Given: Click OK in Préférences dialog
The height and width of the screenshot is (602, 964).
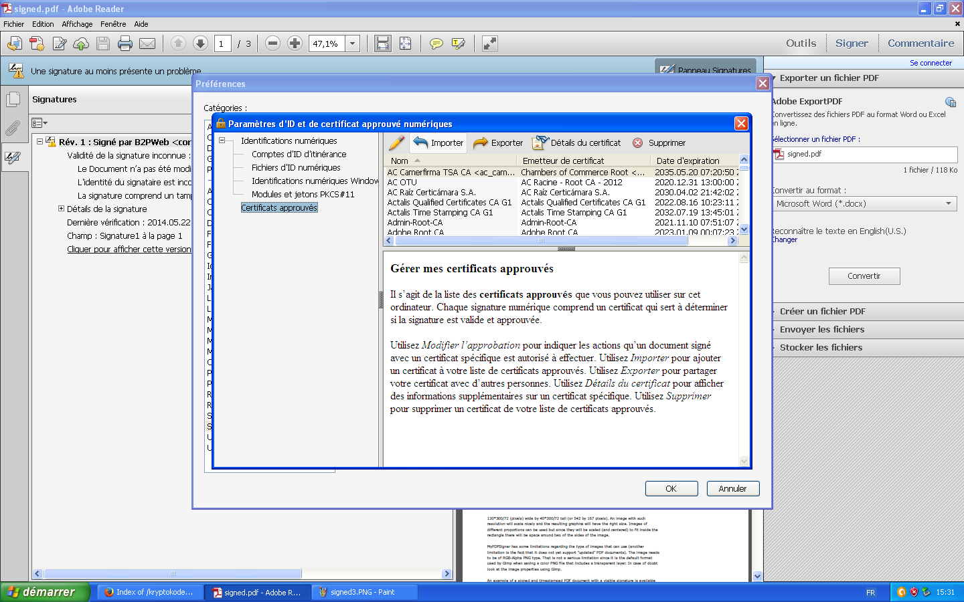Looking at the screenshot, I should click(671, 488).
